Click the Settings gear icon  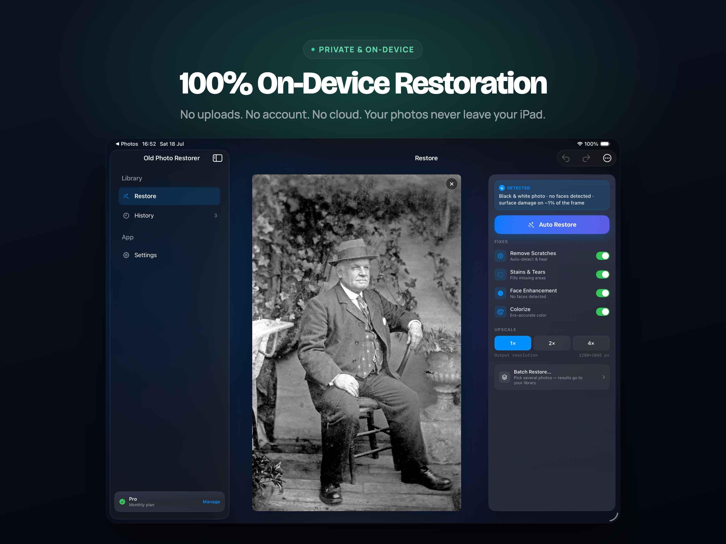pyautogui.click(x=126, y=255)
